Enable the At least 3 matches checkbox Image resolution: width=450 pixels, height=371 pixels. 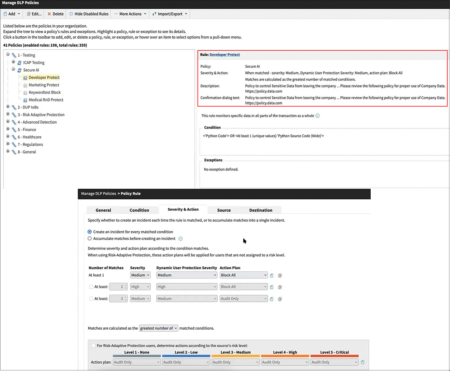[x=91, y=299]
